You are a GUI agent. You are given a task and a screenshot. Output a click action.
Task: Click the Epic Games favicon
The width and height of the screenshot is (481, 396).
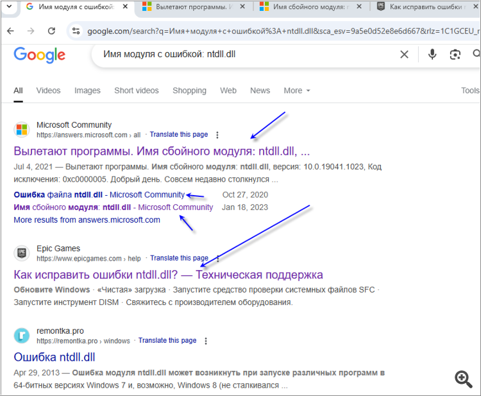pyautogui.click(x=22, y=253)
